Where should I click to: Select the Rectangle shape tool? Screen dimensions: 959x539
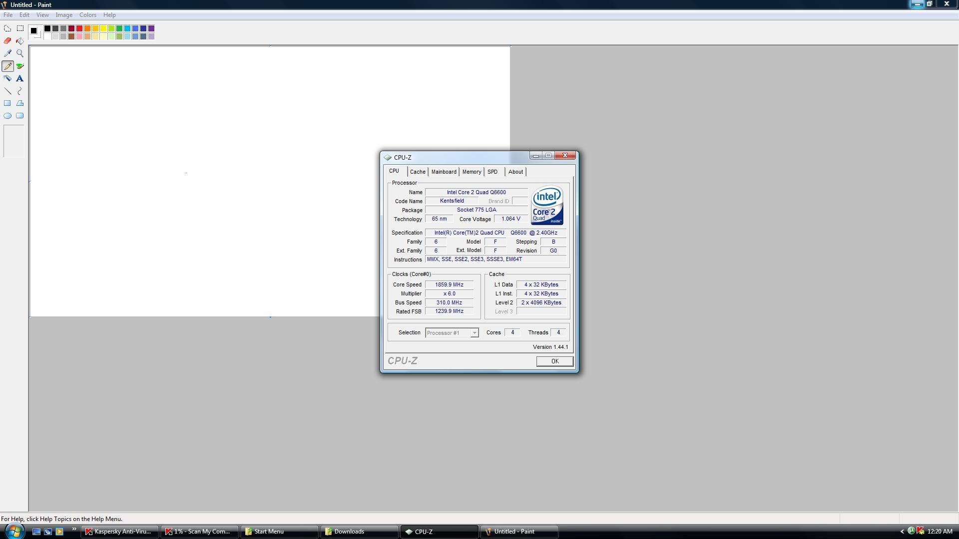(x=7, y=103)
